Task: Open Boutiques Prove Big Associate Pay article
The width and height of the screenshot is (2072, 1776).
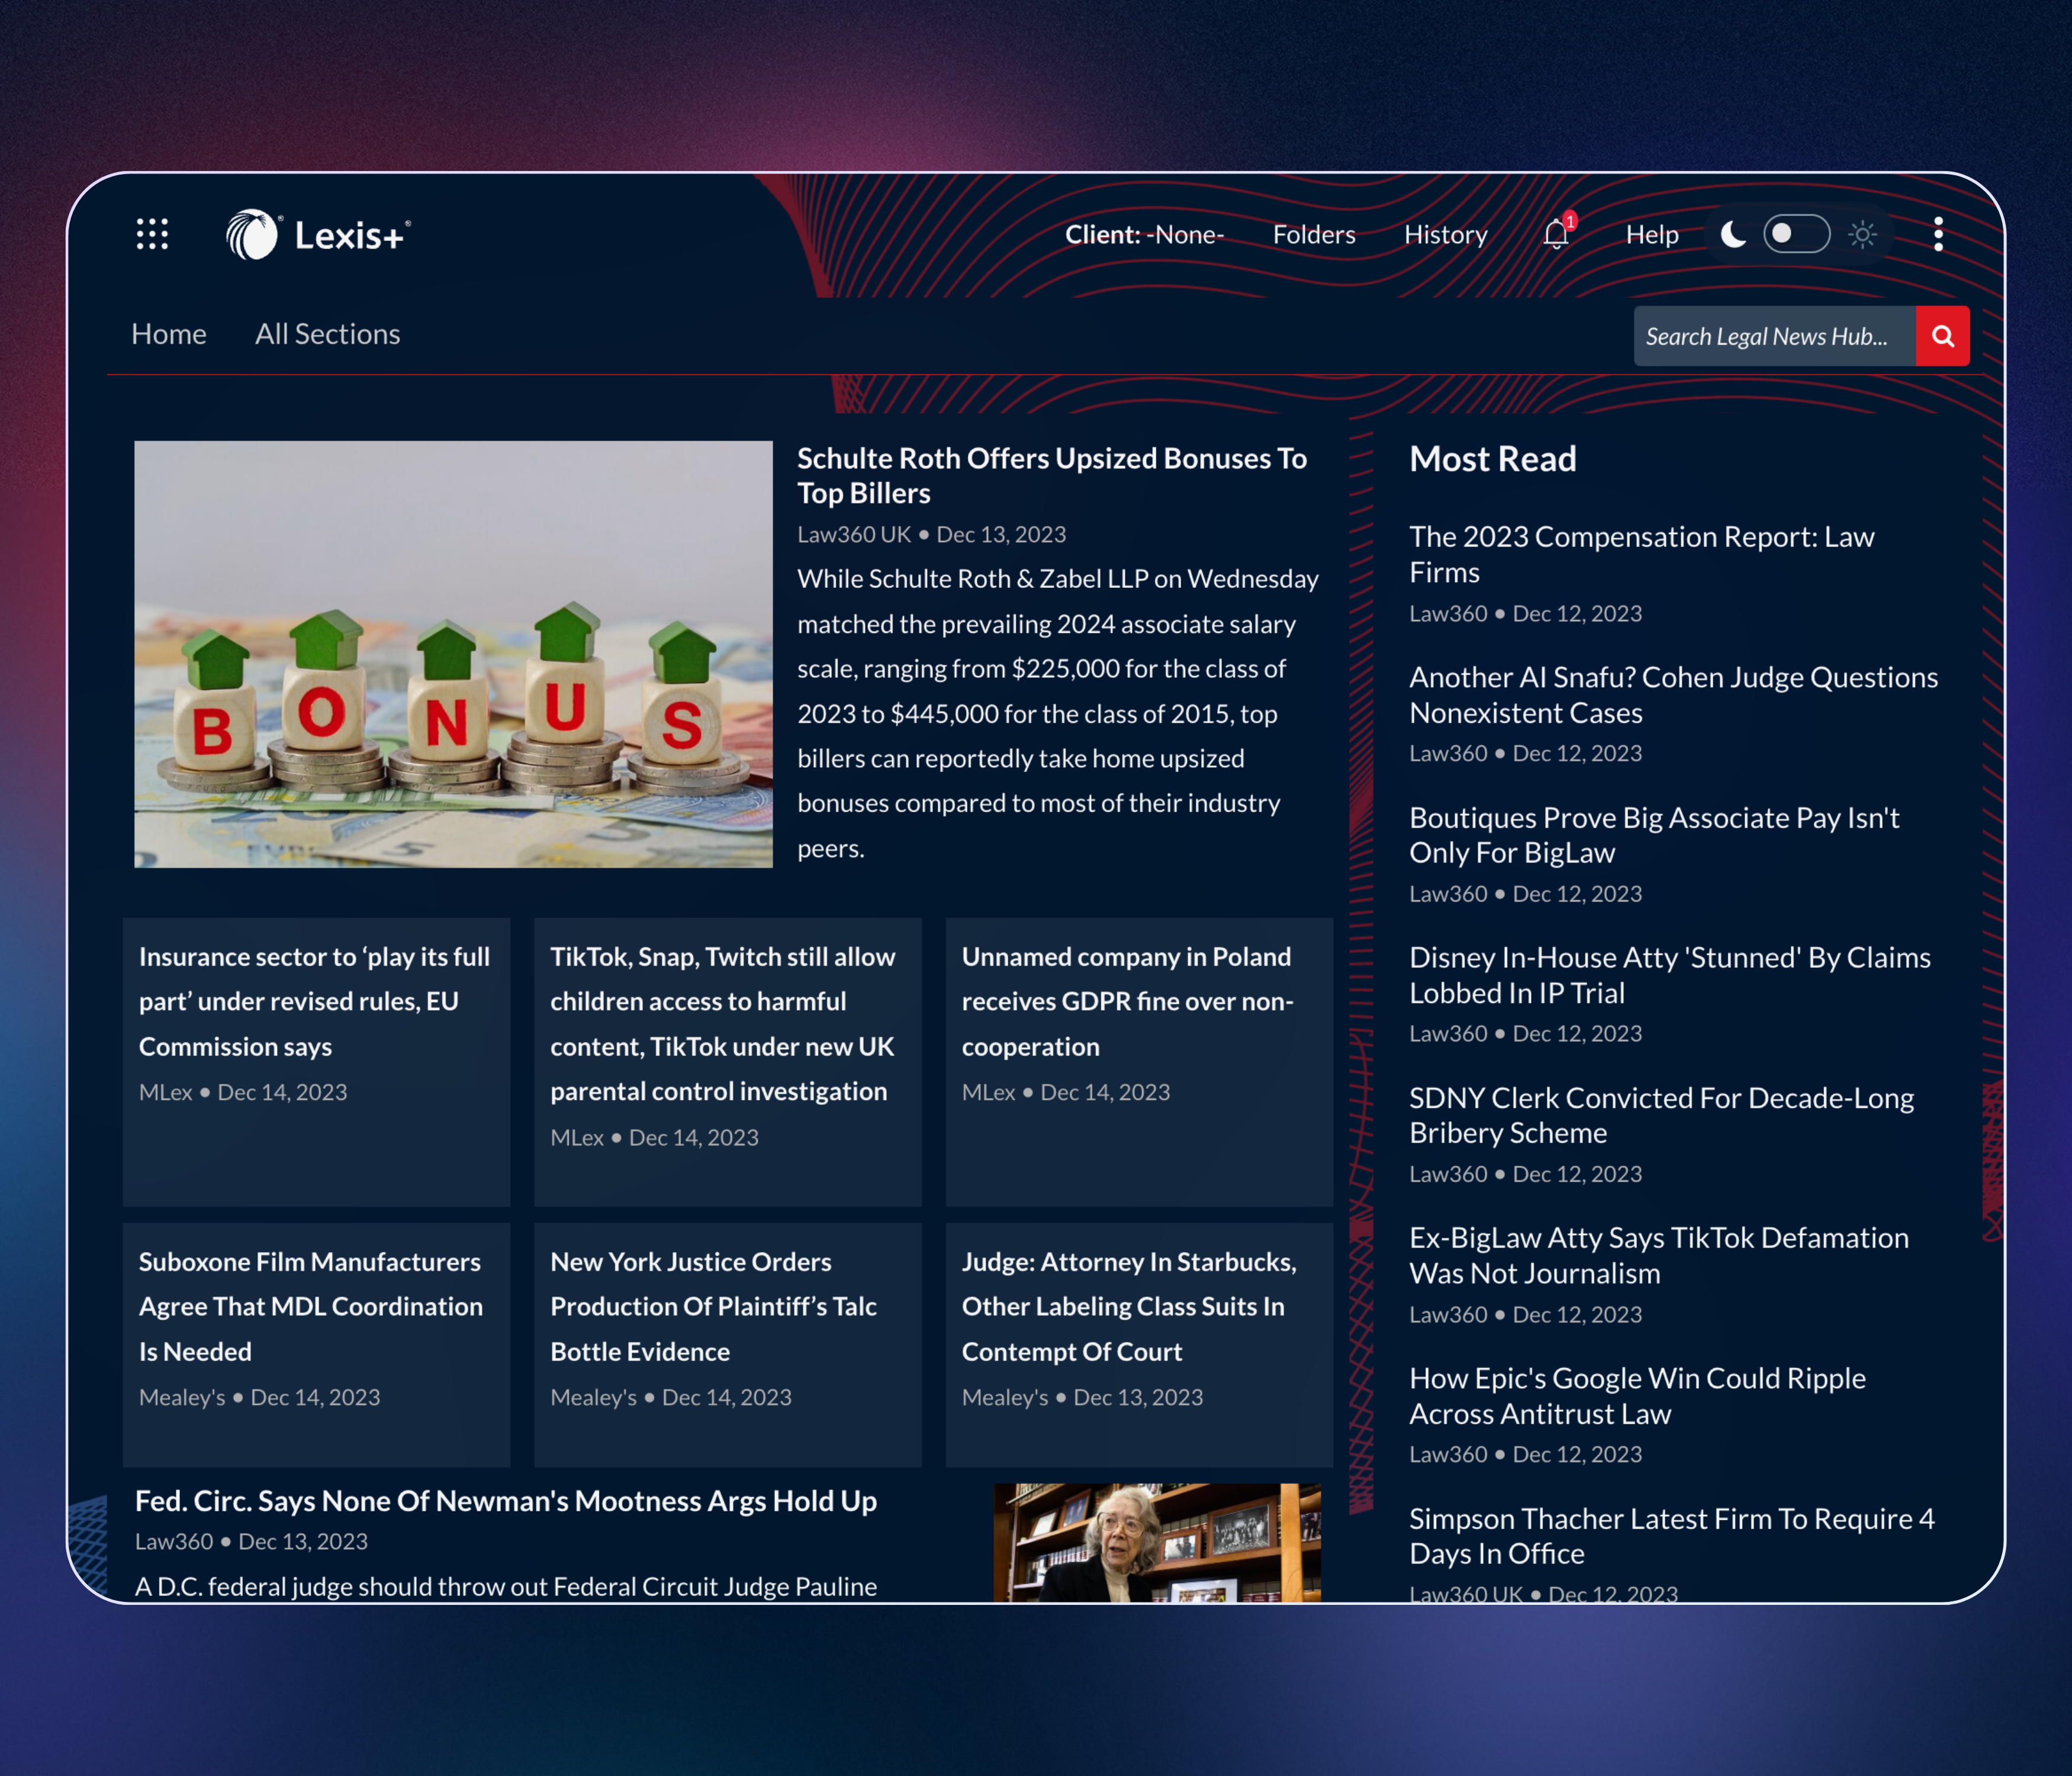Action: pos(1654,835)
